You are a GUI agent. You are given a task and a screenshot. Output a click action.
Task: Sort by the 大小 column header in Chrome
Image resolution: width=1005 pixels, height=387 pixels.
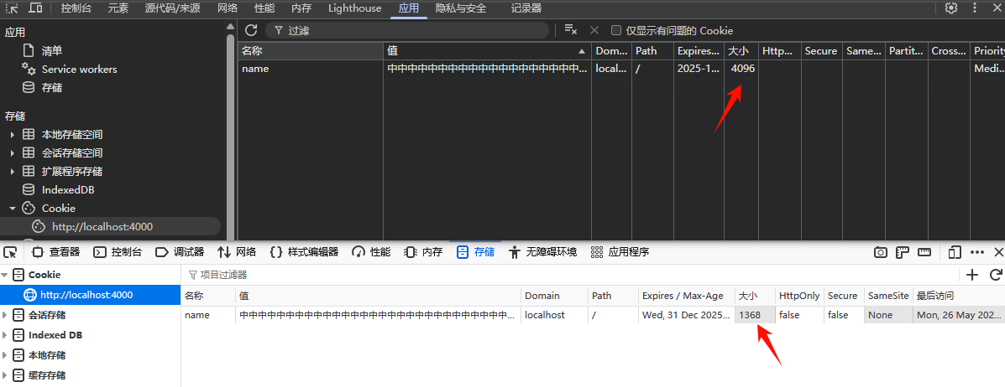point(741,51)
